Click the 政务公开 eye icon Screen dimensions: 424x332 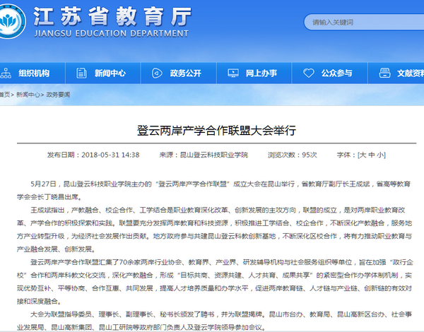pyautogui.click(x=157, y=73)
